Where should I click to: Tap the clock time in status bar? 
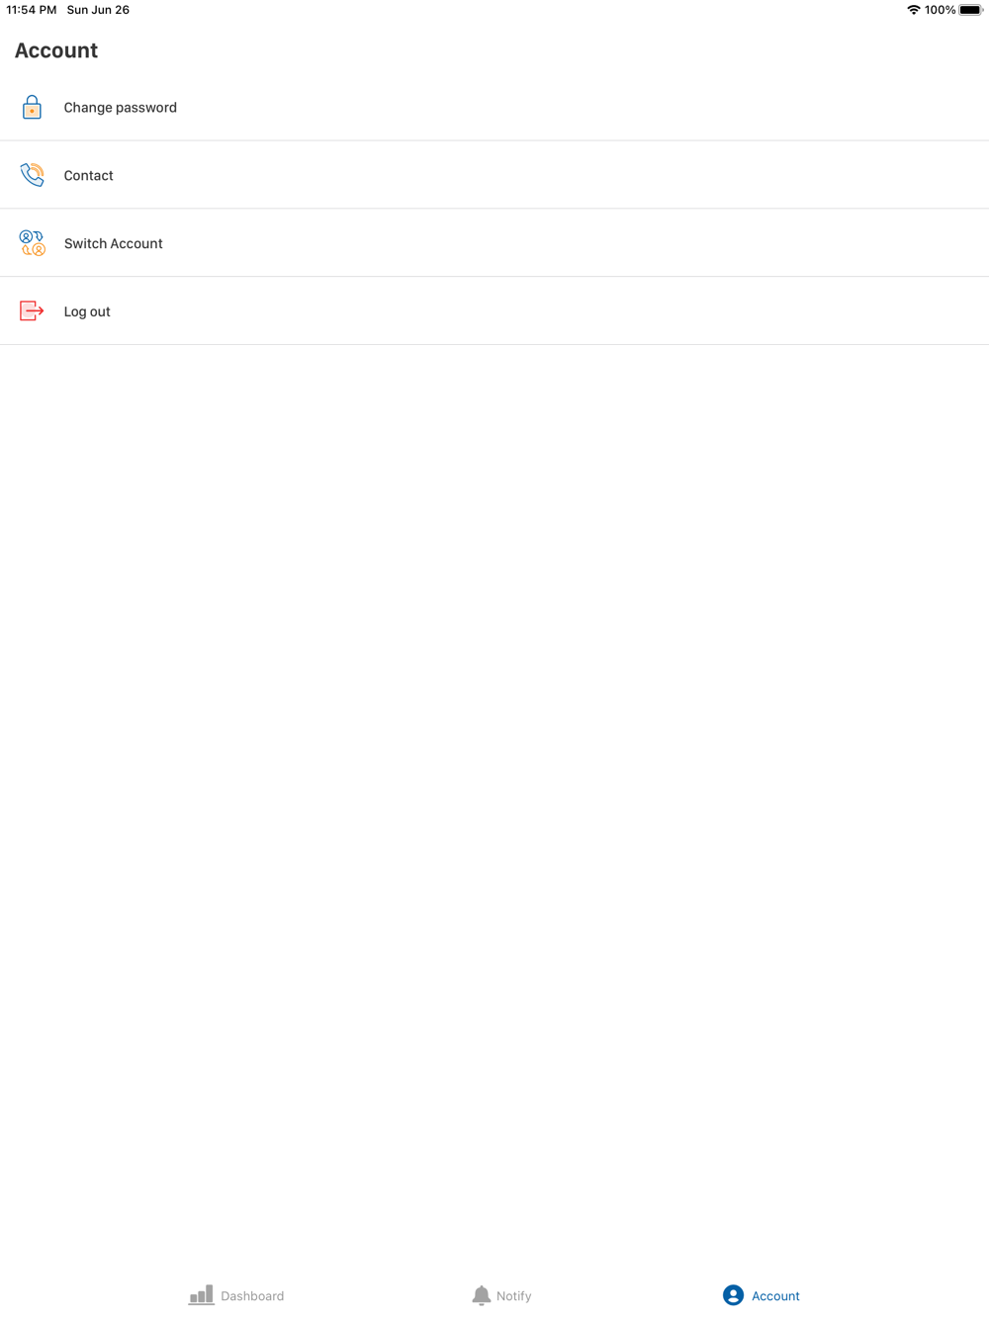point(32,10)
